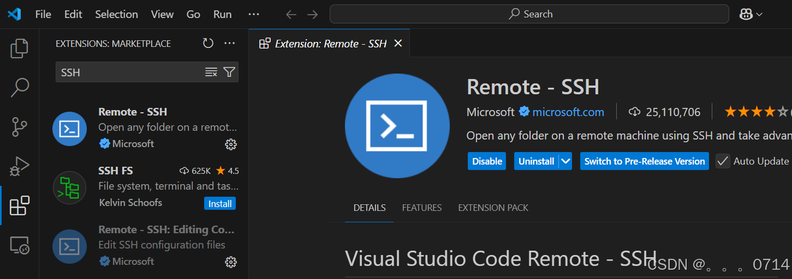Click the SSH FS 4.5 rating

[x=228, y=171]
